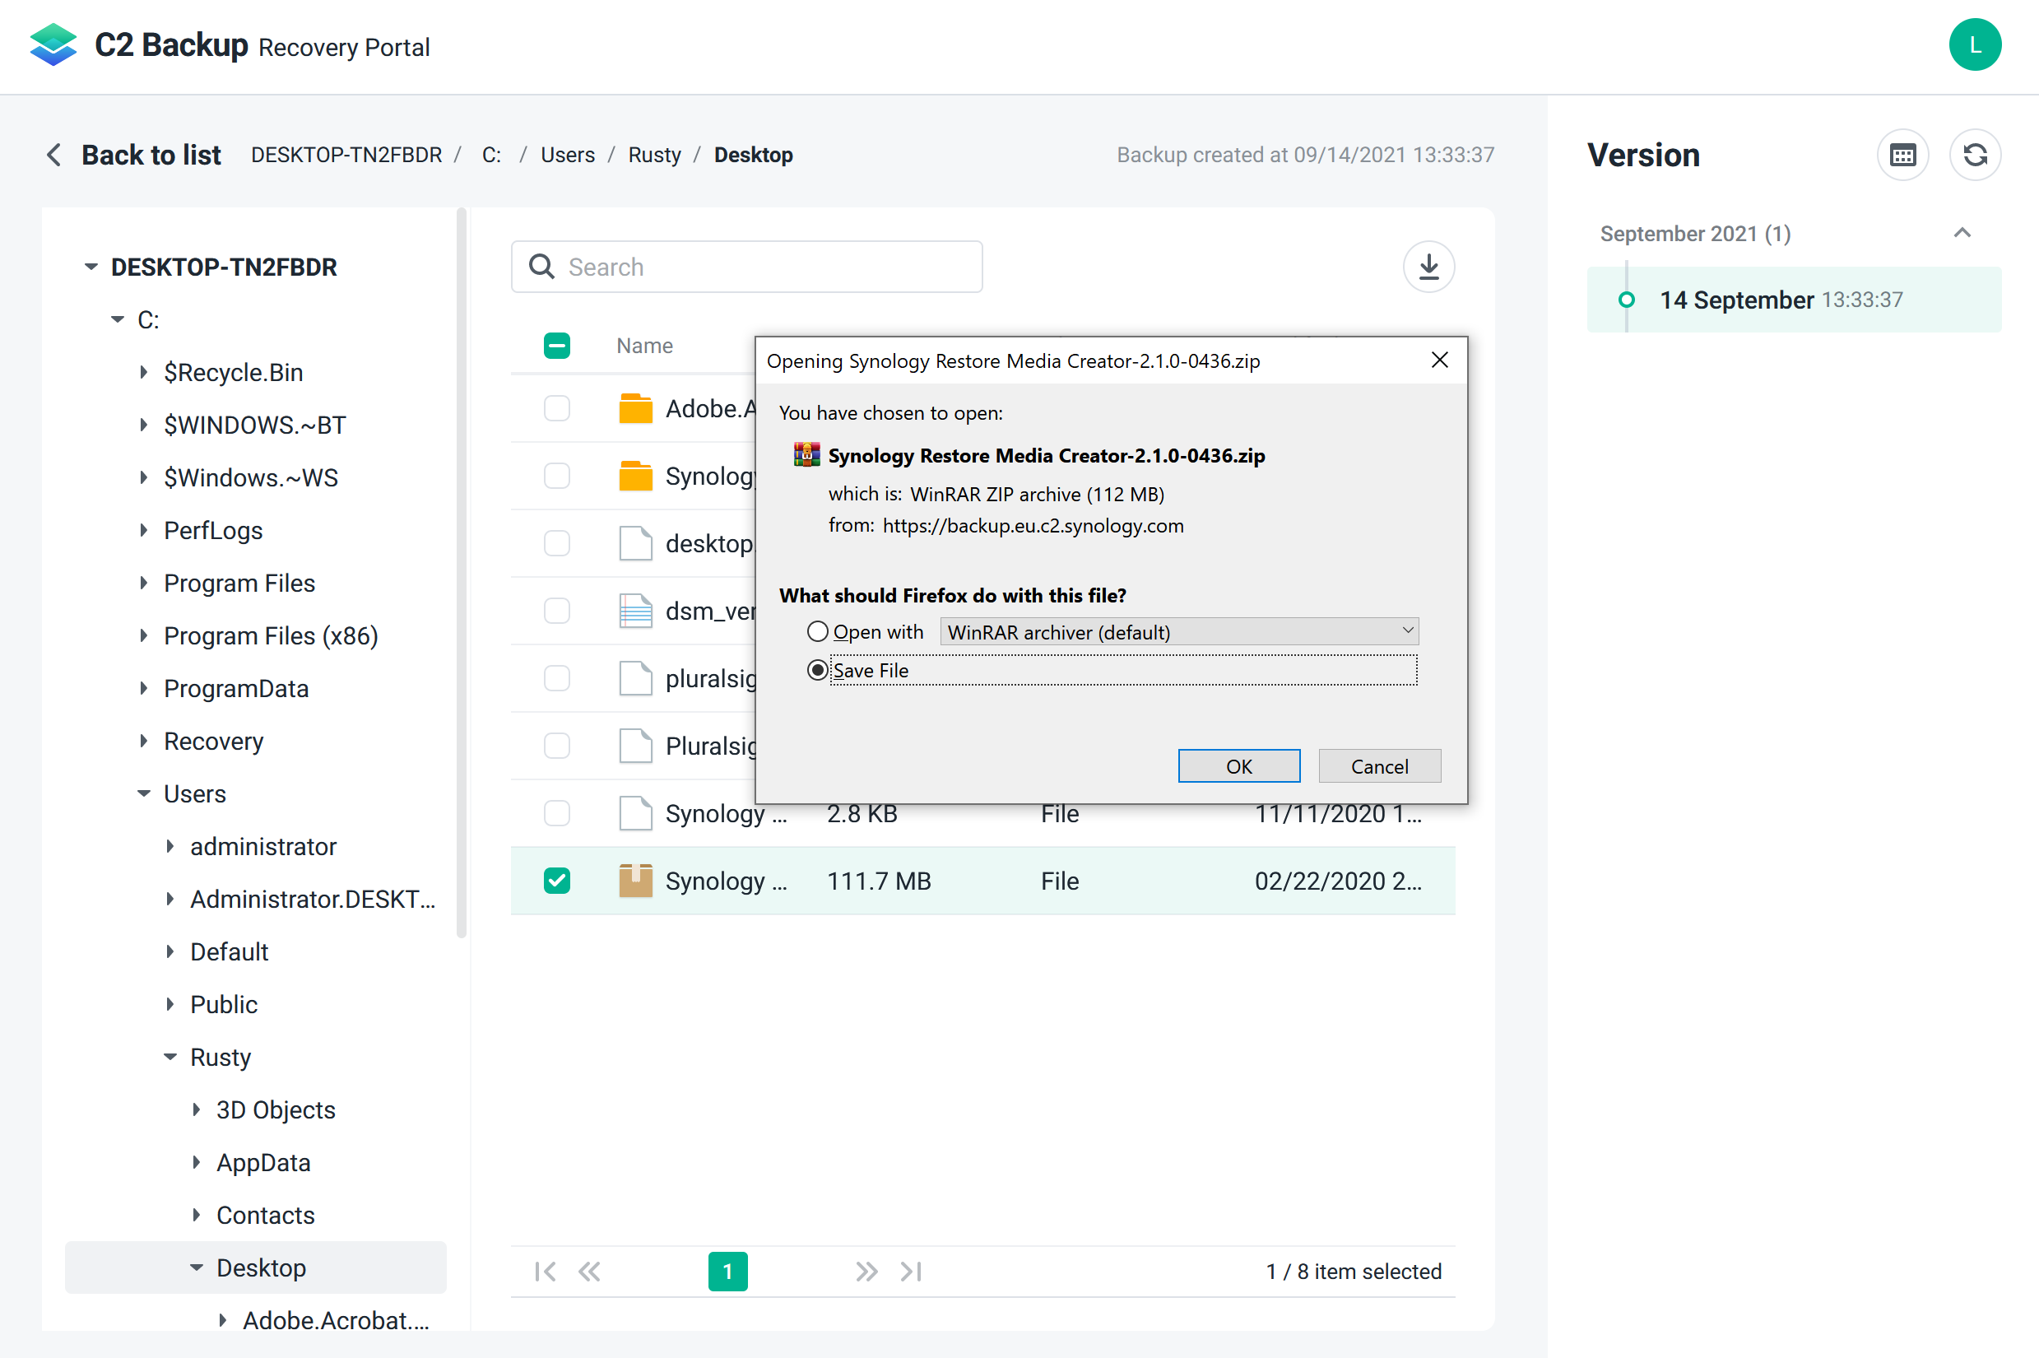Image resolution: width=2039 pixels, height=1358 pixels.
Task: Select the $WINDOWS.~BT folder in tree
Action: click(x=254, y=426)
